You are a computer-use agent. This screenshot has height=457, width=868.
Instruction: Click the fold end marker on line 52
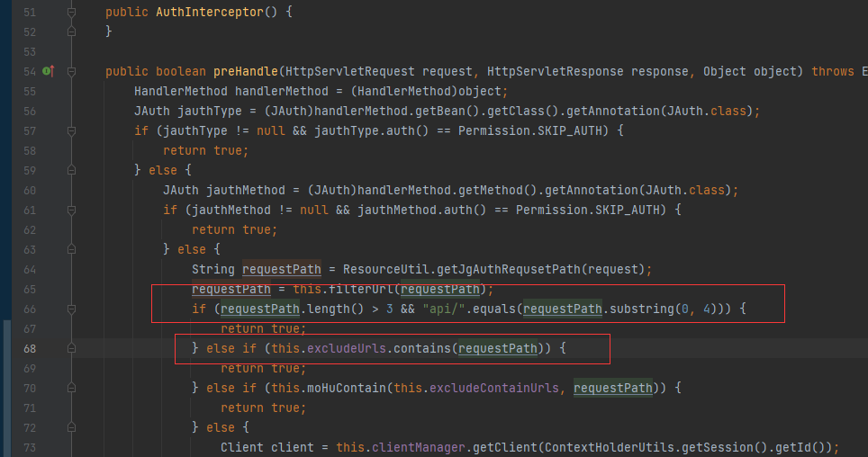click(x=71, y=31)
